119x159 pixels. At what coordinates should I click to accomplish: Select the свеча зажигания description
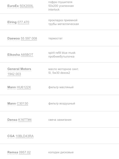[x=60, y=120]
